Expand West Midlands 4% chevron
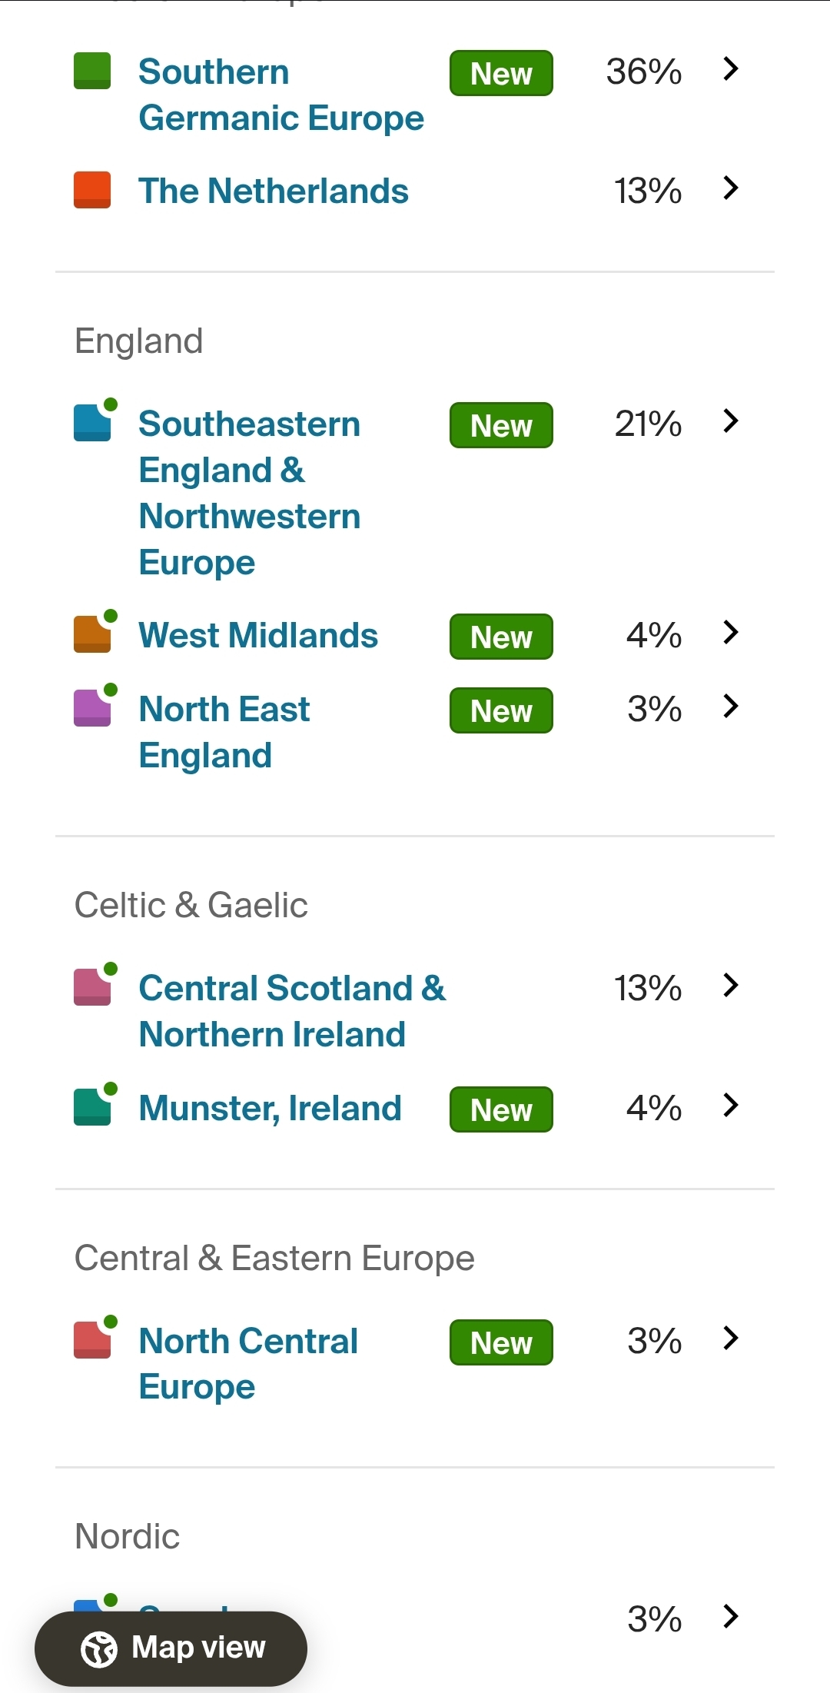 coord(731,633)
